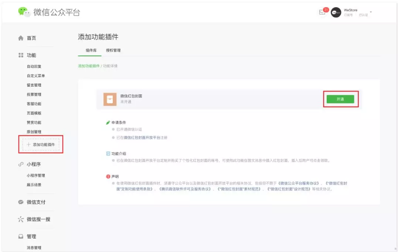Click the 功能详情 breadcrumb text
Screen dimensions: 398x252
[110, 66]
